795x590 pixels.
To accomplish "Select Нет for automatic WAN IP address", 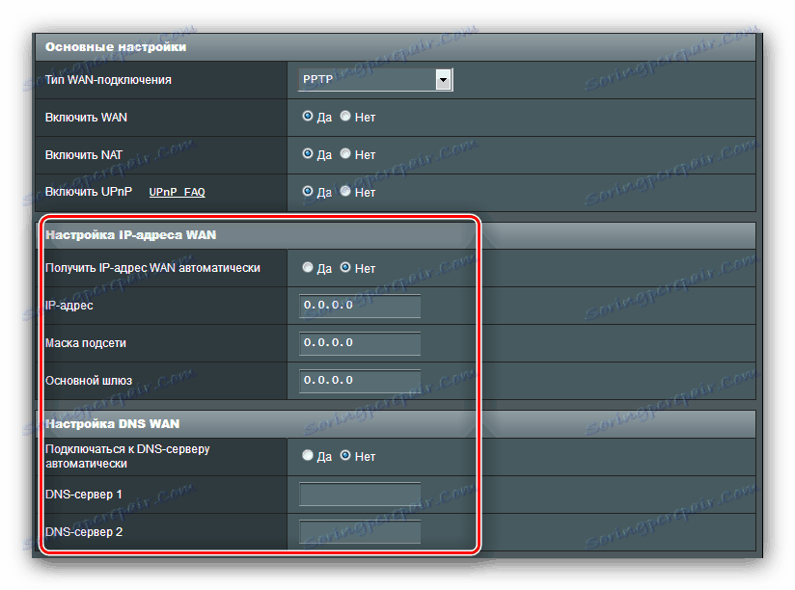I will click(x=345, y=267).
